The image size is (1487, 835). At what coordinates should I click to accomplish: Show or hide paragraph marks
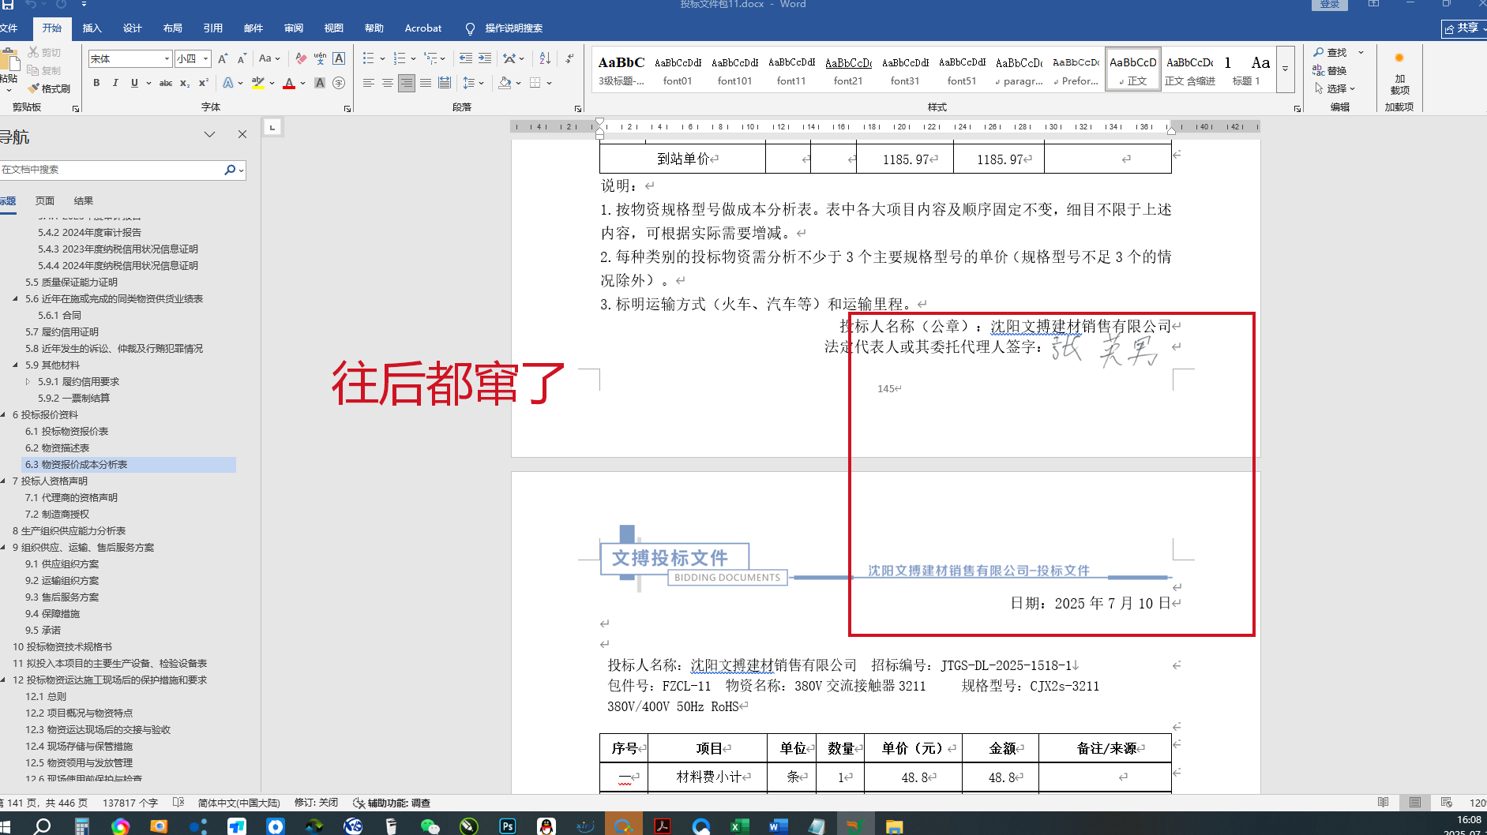pyautogui.click(x=569, y=58)
